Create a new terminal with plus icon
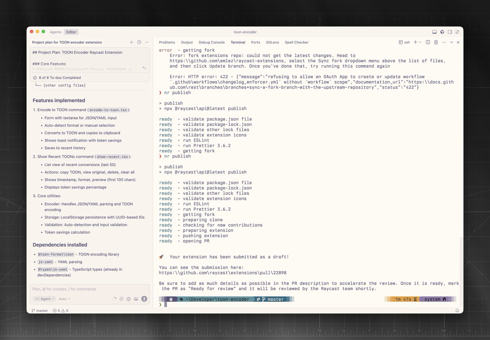 pos(415,42)
